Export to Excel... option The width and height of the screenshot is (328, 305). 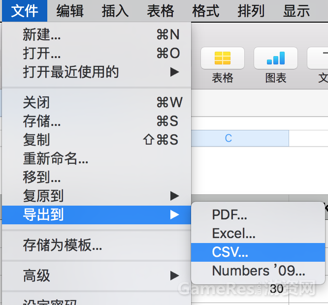tap(258, 234)
